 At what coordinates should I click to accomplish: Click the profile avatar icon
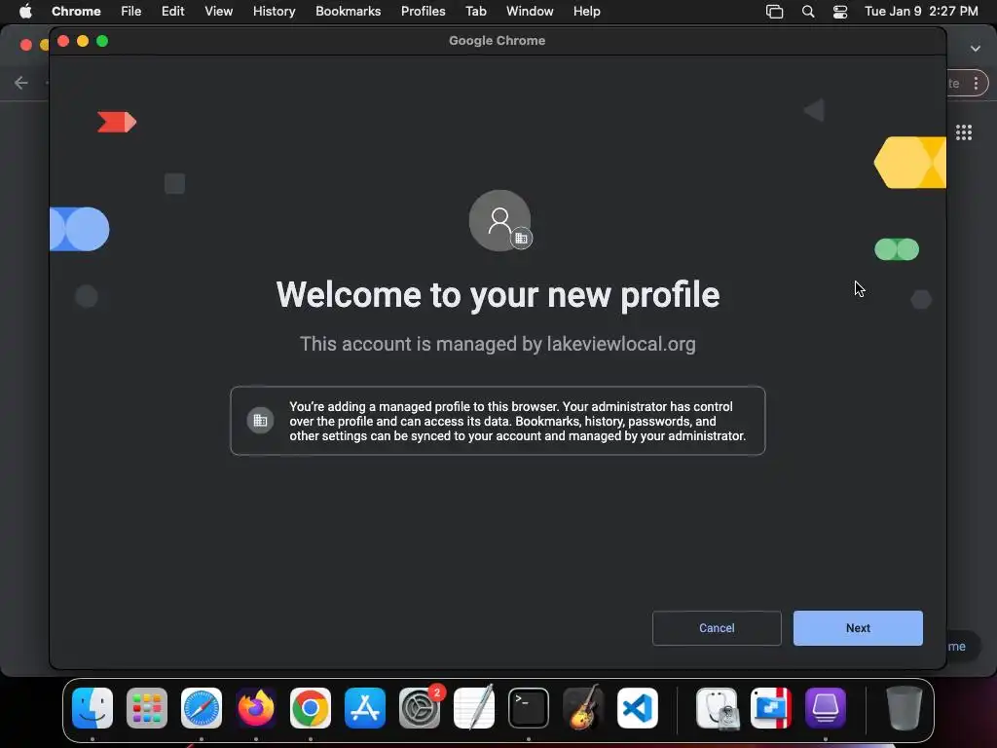(499, 220)
